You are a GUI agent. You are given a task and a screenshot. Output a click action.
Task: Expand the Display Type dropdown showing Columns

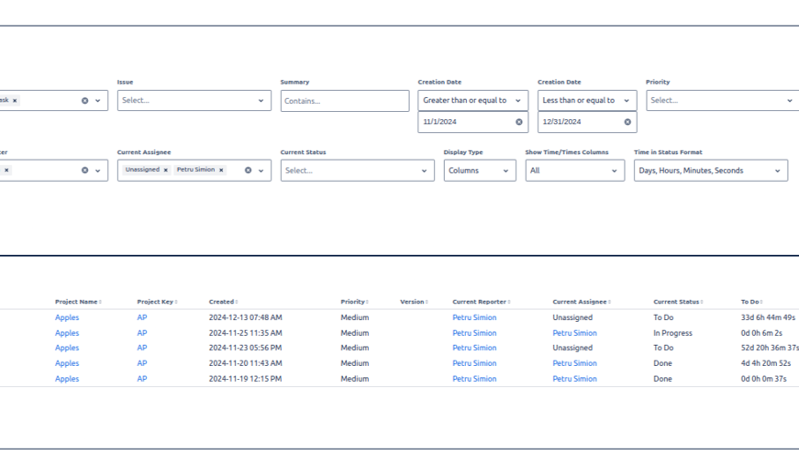[x=479, y=171]
